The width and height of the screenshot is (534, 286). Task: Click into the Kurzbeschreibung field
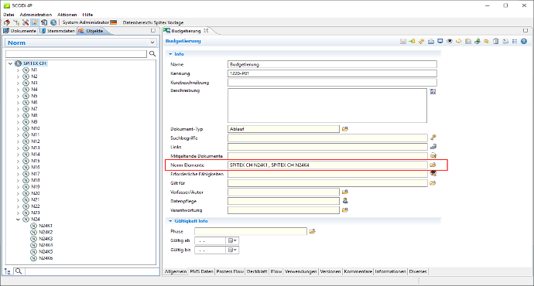332,82
